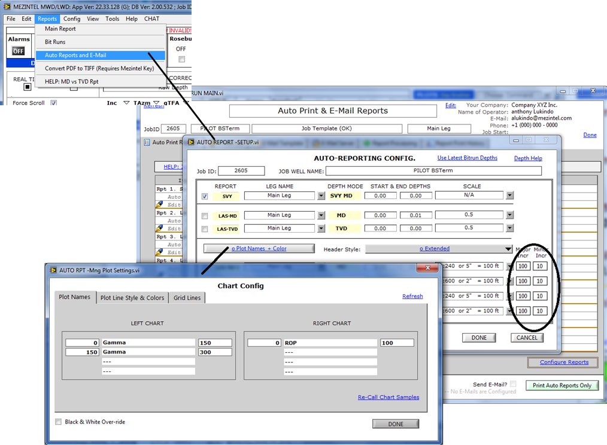Toggle the Send E-Mail checkbox

click(513, 384)
